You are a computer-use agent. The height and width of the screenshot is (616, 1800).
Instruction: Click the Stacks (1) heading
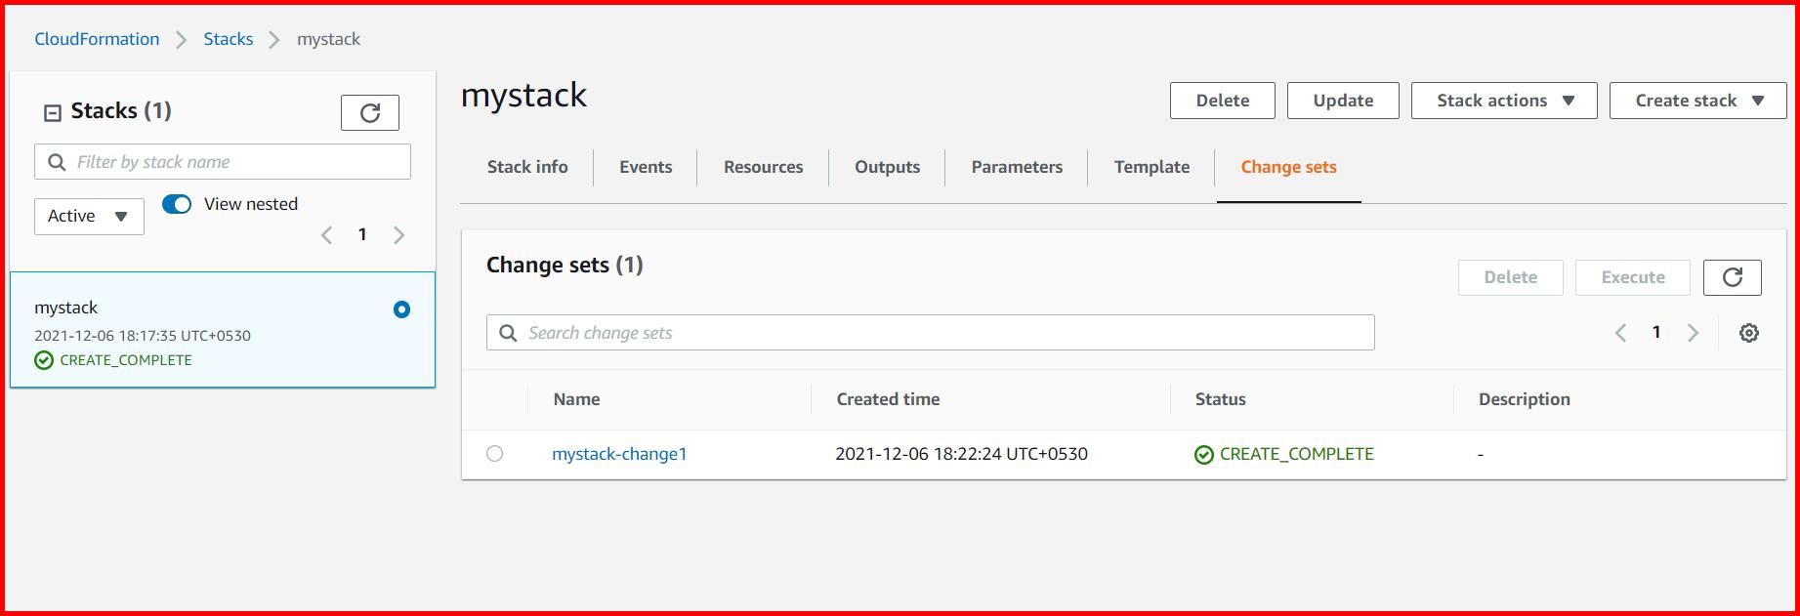[121, 111]
